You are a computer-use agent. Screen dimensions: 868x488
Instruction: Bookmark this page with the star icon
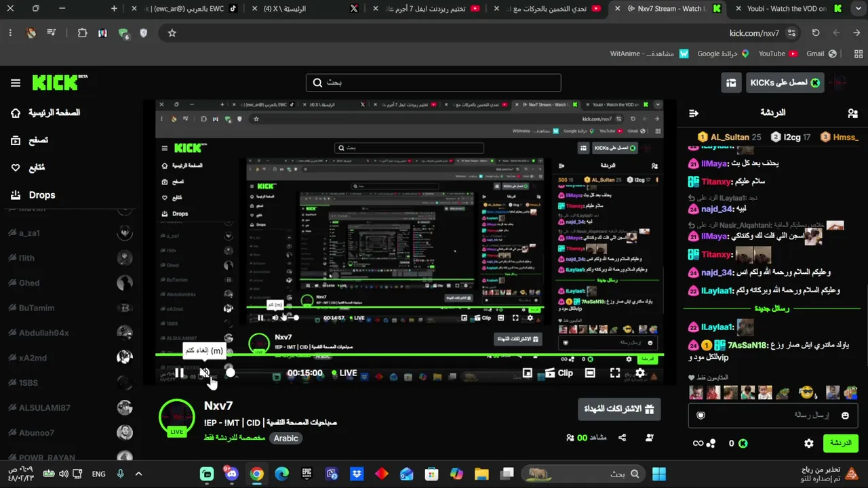click(172, 33)
